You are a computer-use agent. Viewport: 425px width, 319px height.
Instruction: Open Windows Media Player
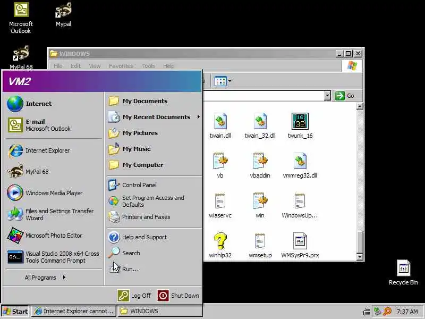click(54, 193)
